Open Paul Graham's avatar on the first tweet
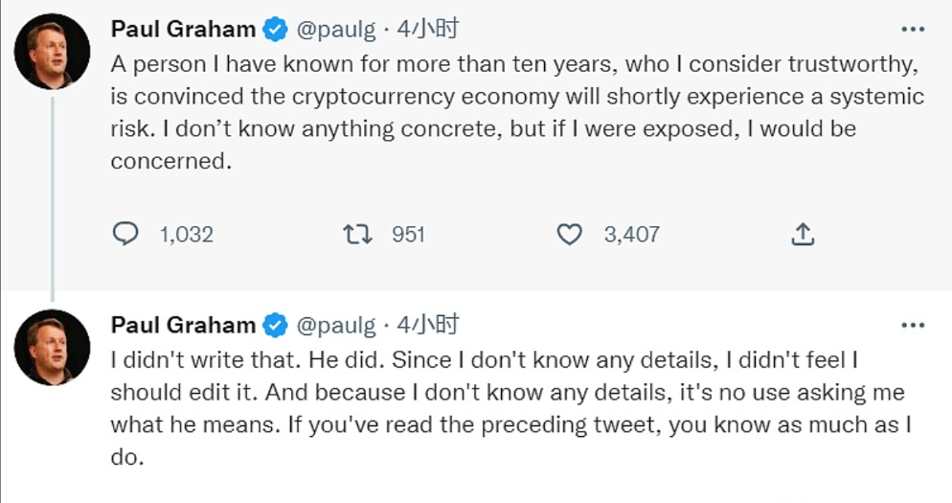 [x=53, y=52]
